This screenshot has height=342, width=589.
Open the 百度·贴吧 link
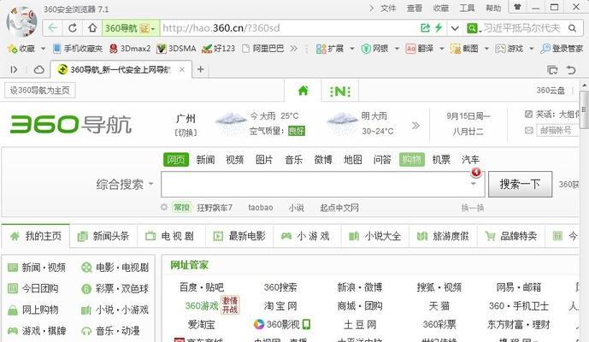202,287
